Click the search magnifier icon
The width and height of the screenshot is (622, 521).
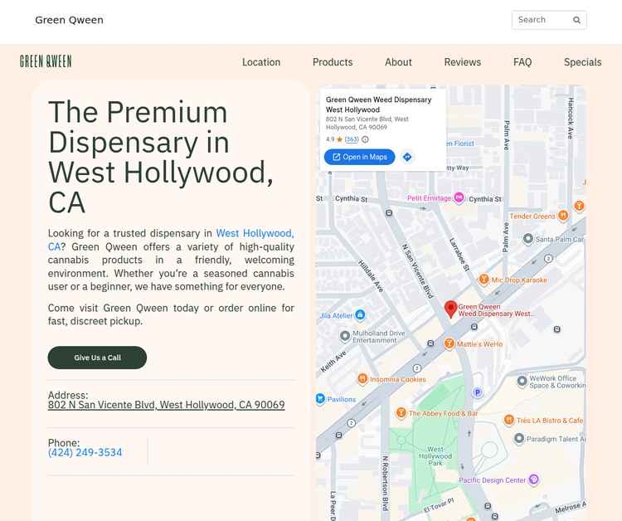click(576, 20)
